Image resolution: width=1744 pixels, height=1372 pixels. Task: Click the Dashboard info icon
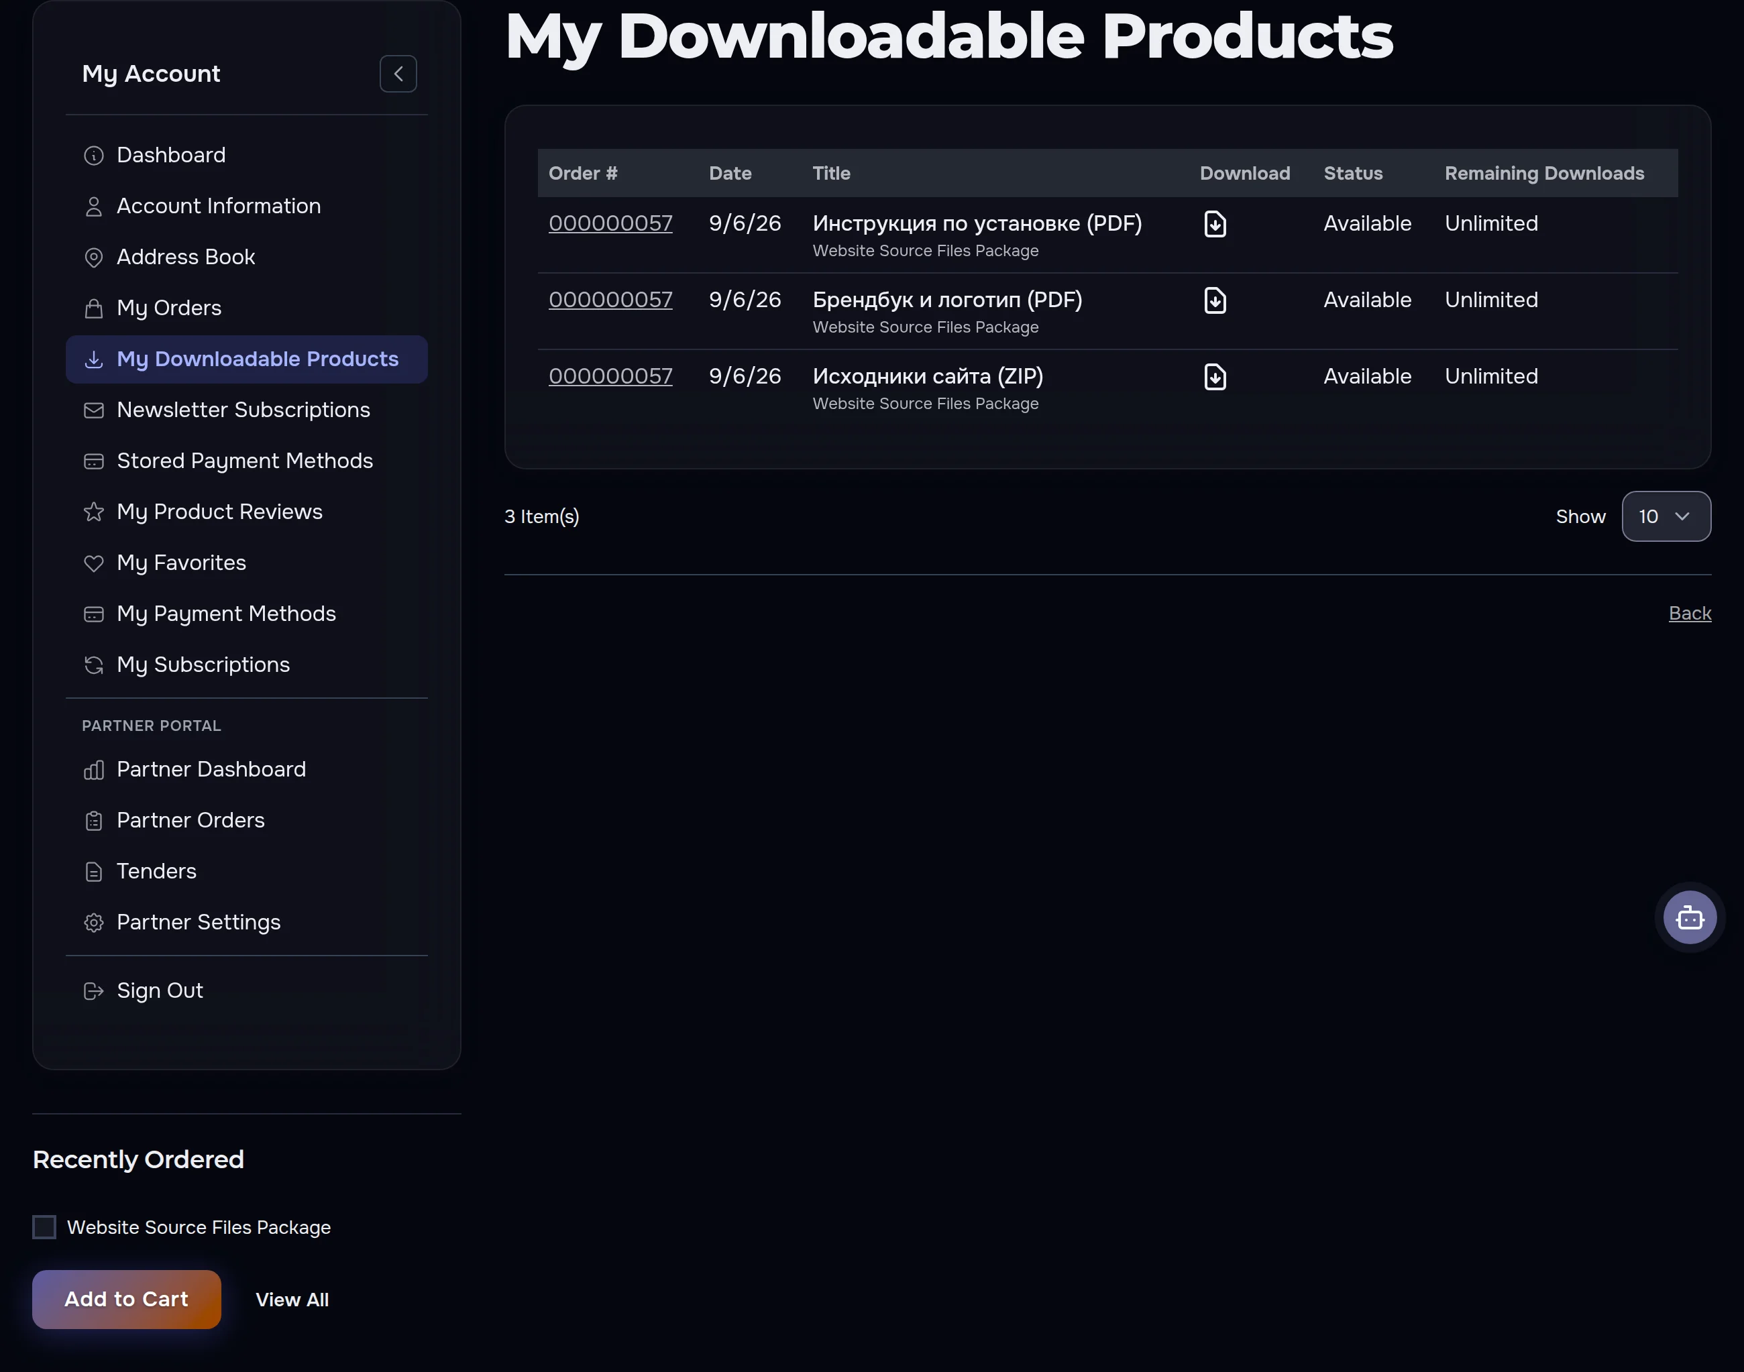(94, 155)
